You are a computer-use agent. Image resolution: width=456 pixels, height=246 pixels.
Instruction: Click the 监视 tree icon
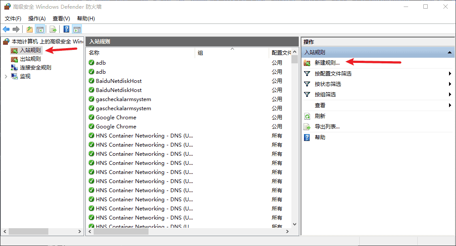14,76
